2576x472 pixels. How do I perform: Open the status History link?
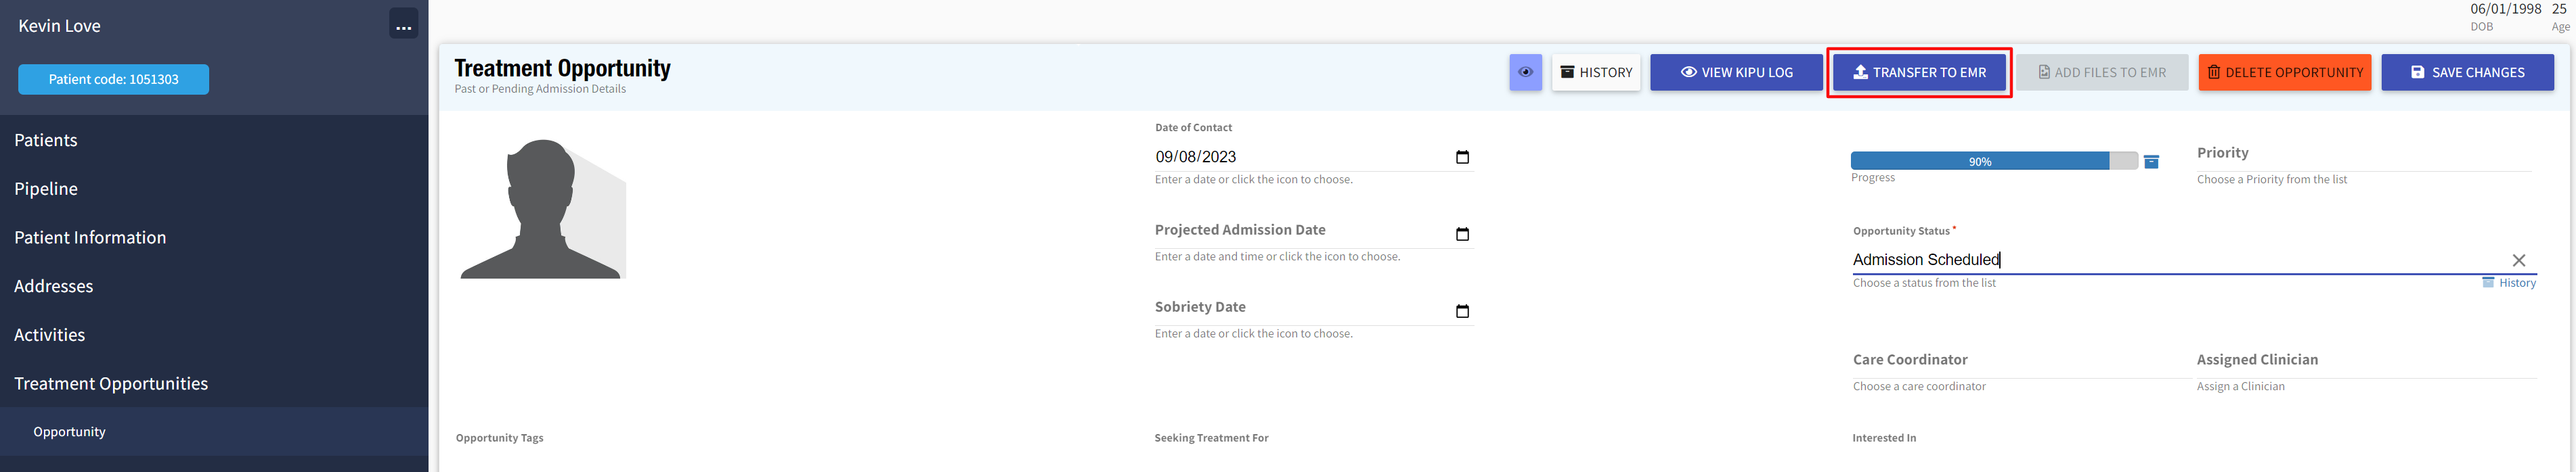tap(2509, 283)
